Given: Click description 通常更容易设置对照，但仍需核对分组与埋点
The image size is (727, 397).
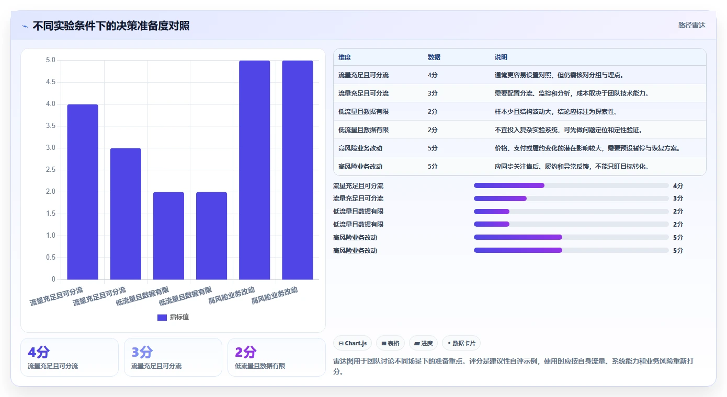Looking at the screenshot, I should [561, 75].
